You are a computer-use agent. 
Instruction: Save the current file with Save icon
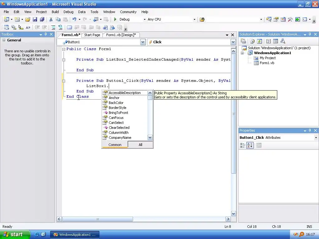pyautogui.click(x=35, y=19)
